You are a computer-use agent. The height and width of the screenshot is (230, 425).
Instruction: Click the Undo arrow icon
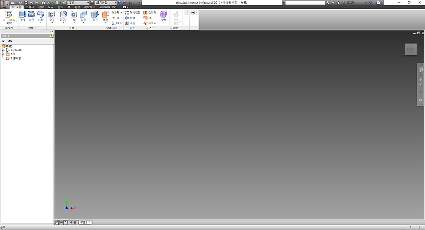point(31,3)
